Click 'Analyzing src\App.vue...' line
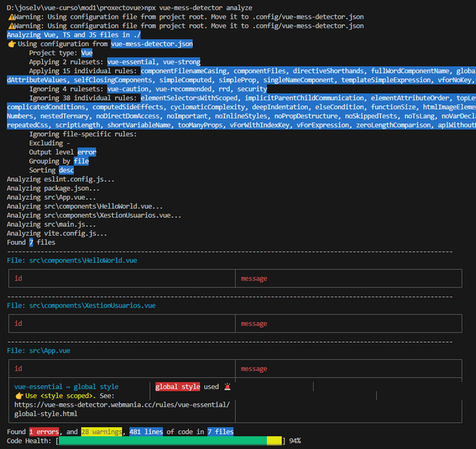The image size is (476, 449). click(x=52, y=198)
